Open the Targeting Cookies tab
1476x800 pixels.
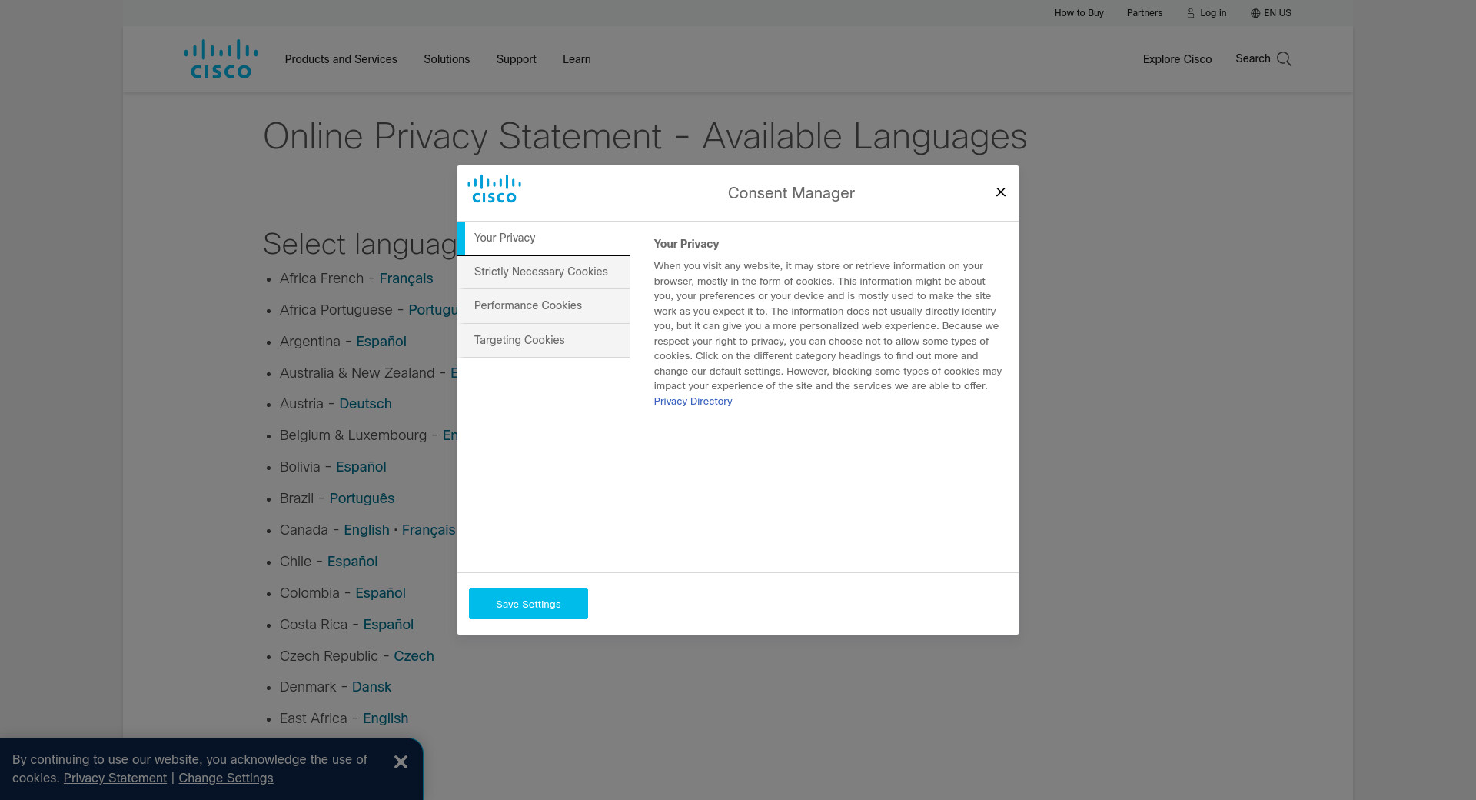[x=544, y=340]
